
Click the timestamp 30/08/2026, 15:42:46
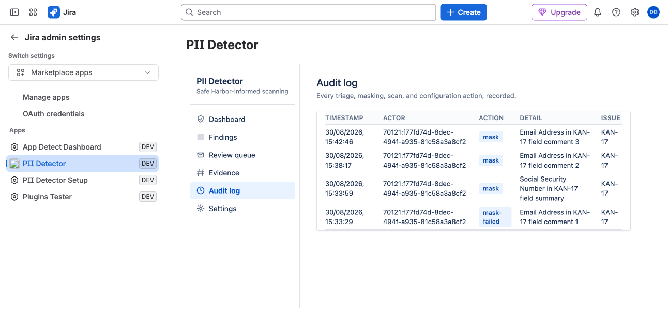345,137
